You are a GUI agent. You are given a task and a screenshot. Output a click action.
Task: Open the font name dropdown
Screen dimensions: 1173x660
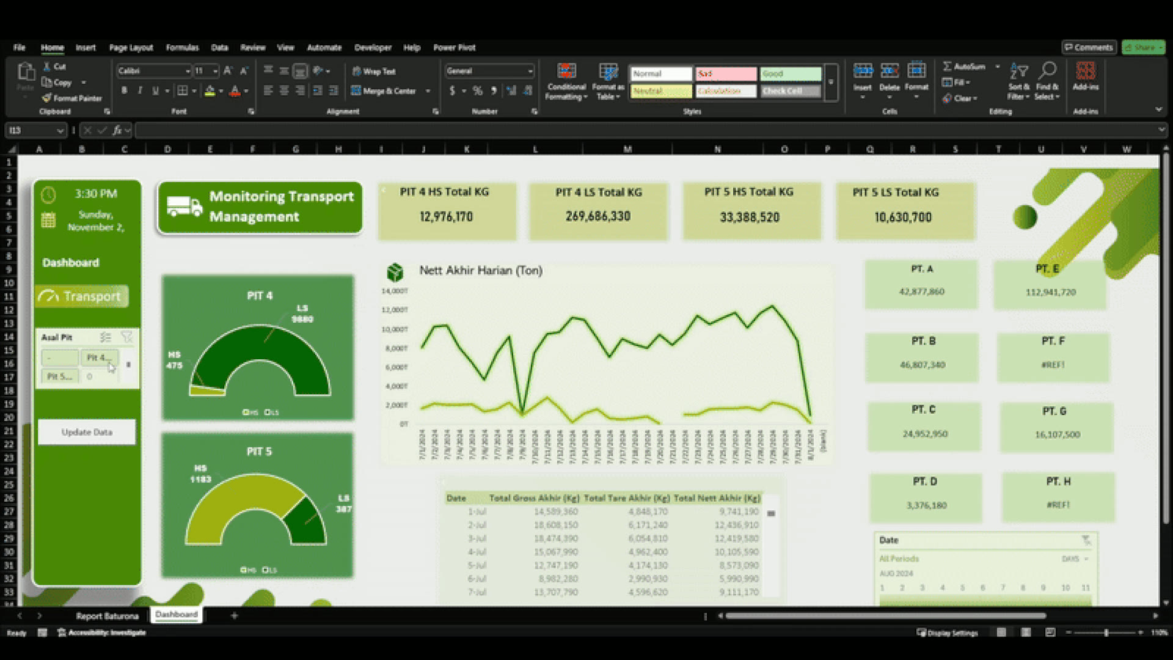pos(188,71)
